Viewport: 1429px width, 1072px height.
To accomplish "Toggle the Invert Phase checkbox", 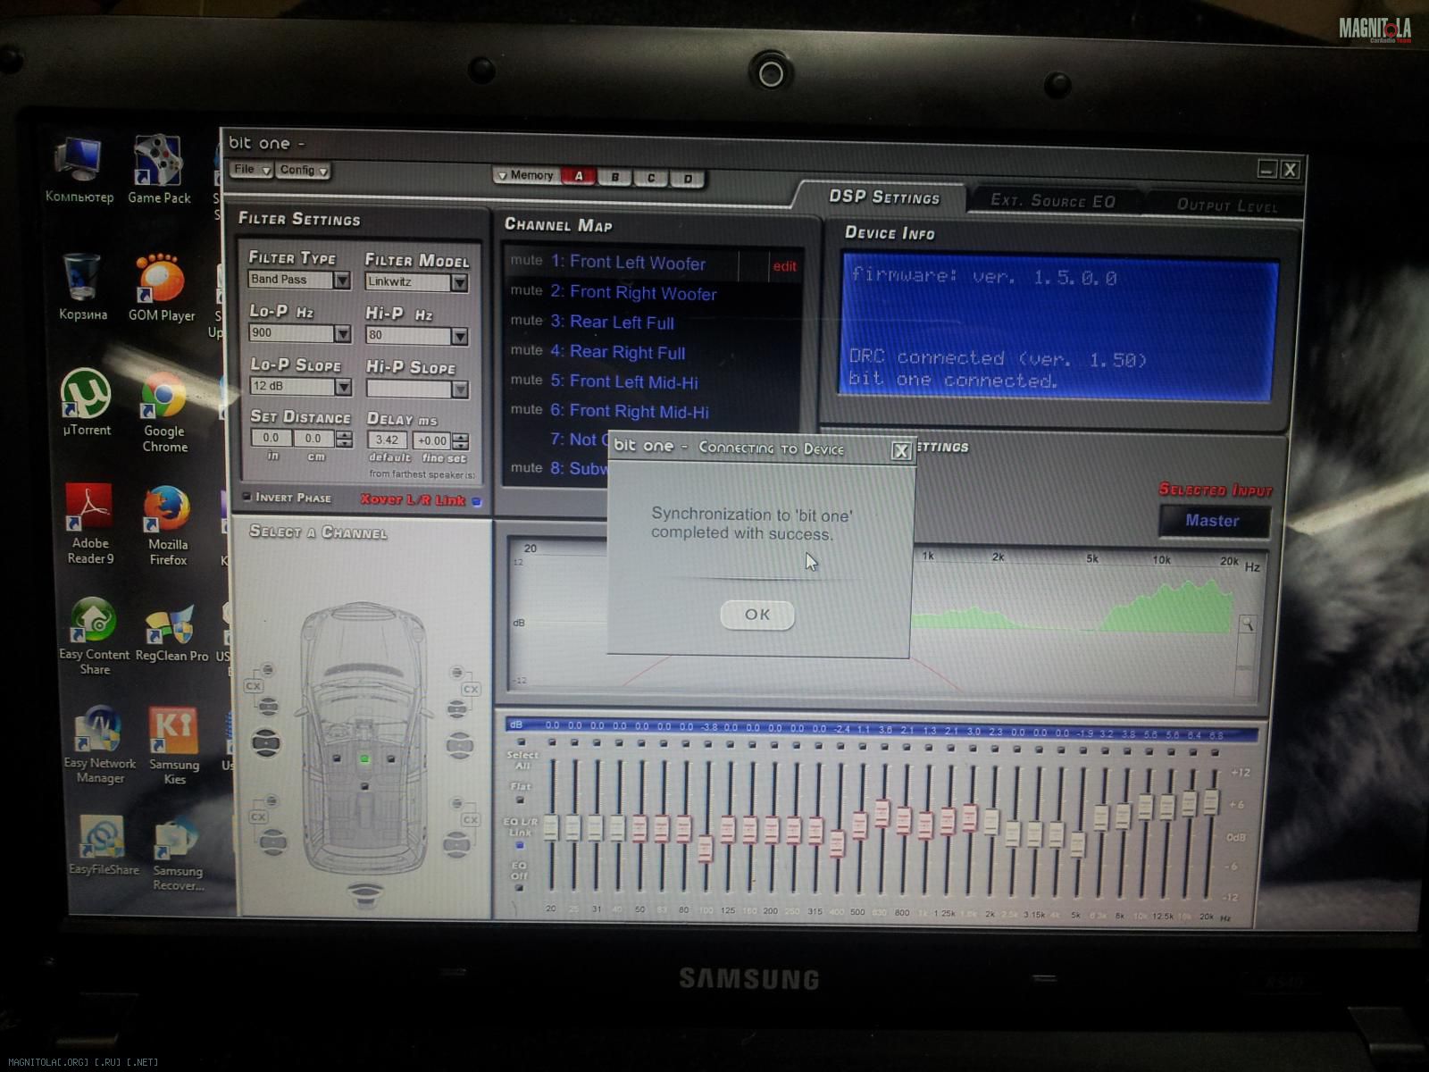I will point(247,497).
